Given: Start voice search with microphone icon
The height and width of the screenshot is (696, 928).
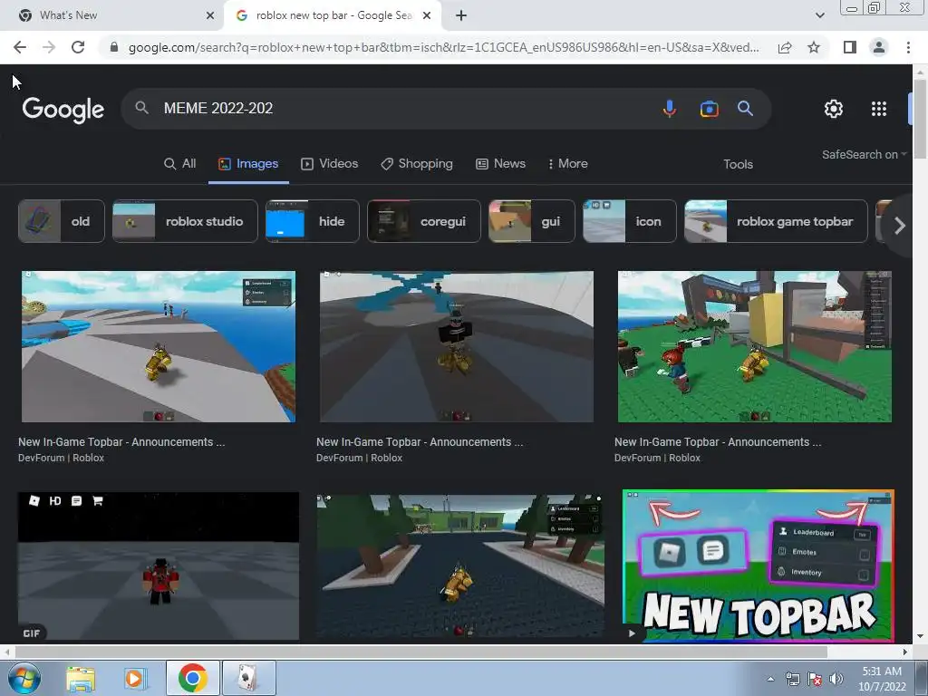Looking at the screenshot, I should (x=670, y=109).
